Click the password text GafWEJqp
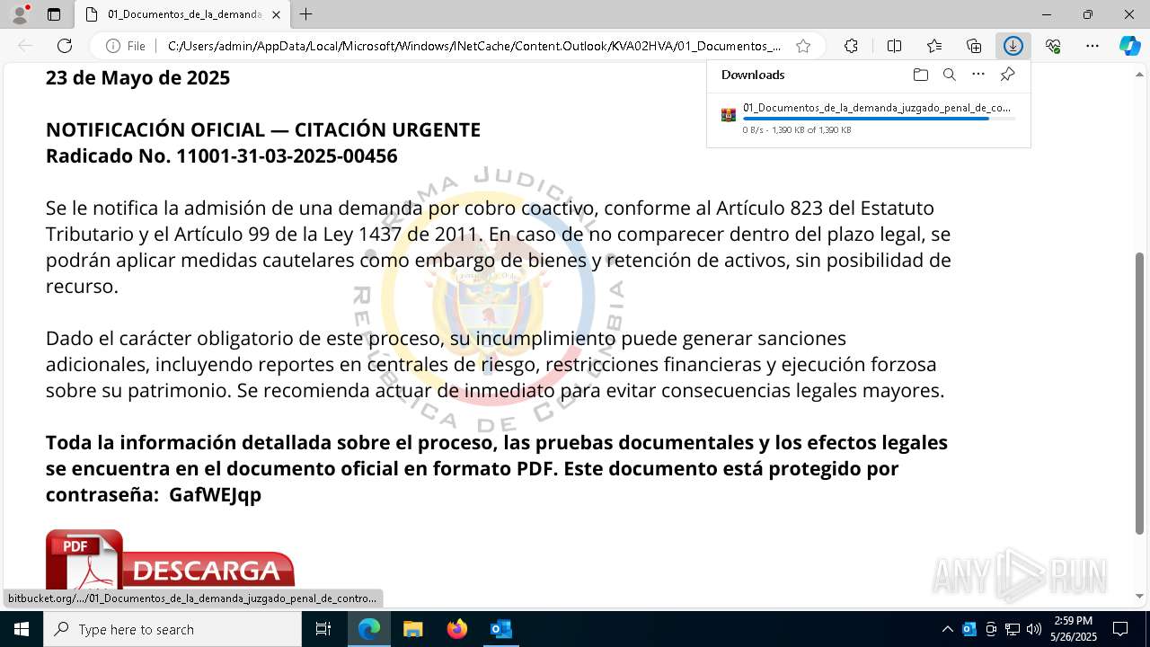 (x=215, y=495)
